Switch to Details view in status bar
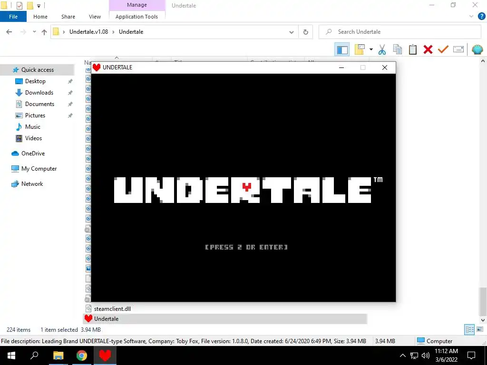This screenshot has height=365, width=487. [x=469, y=330]
